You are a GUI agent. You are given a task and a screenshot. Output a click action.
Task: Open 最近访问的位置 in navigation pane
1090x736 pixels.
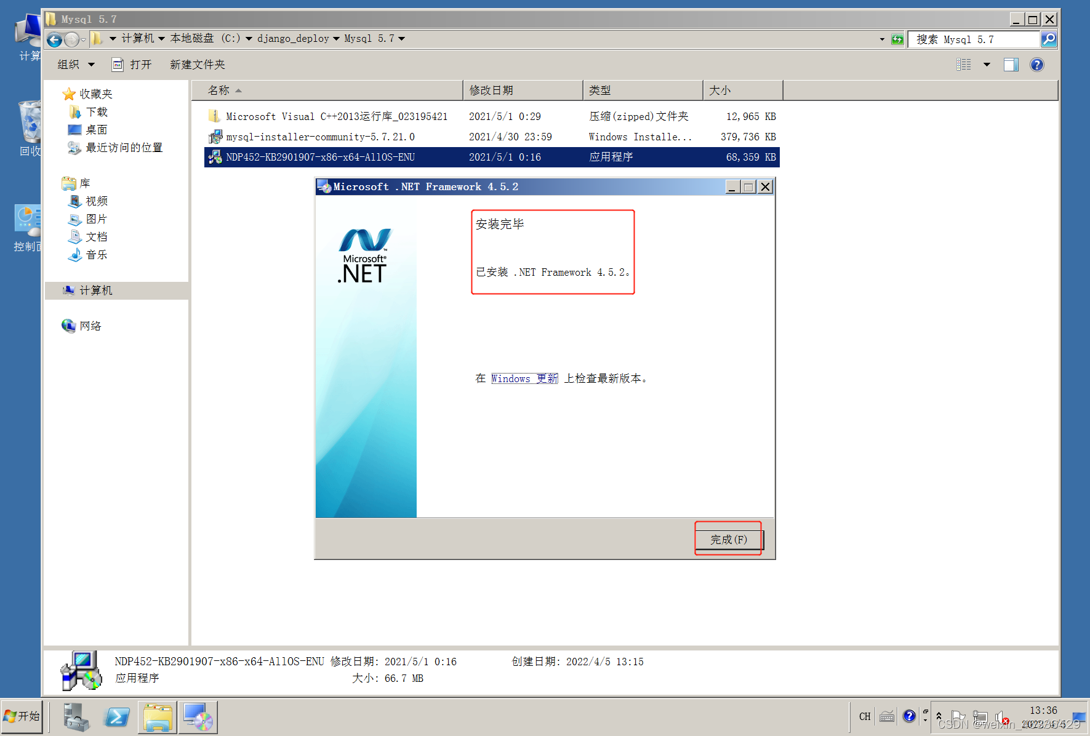coord(116,148)
